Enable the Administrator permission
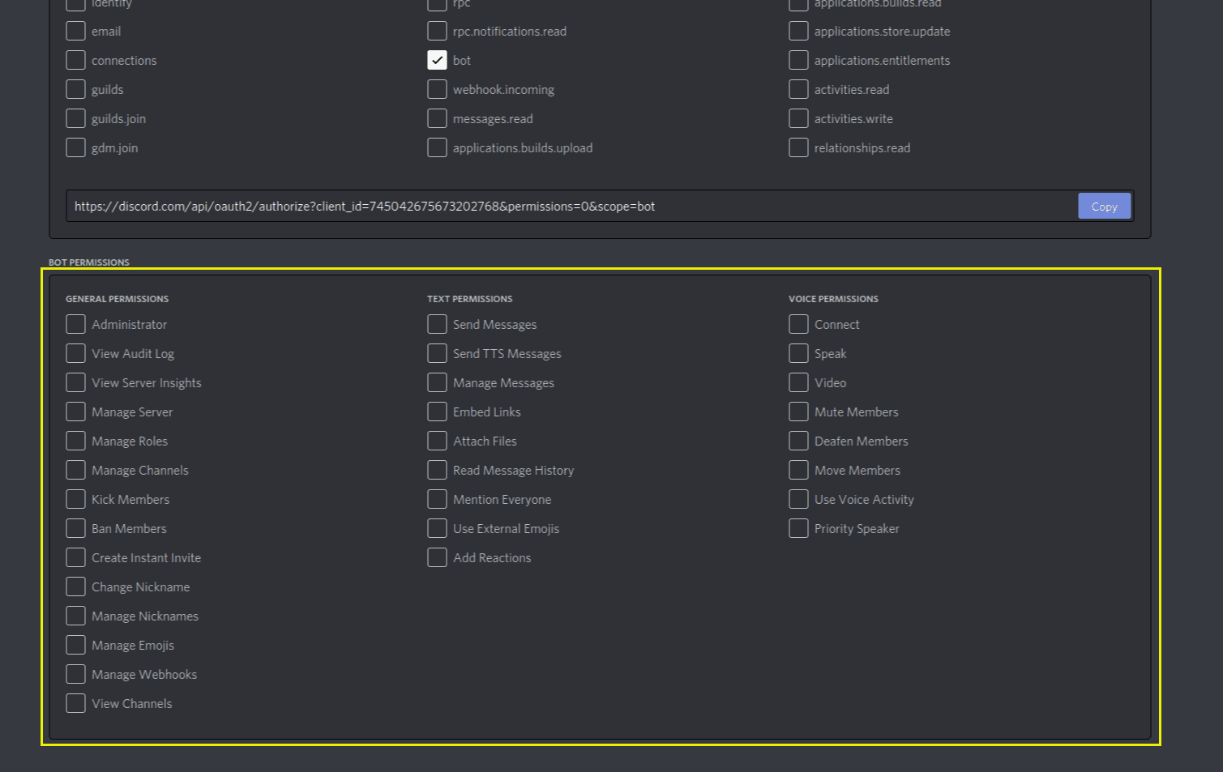Screen dimensions: 1223x772 76,325
